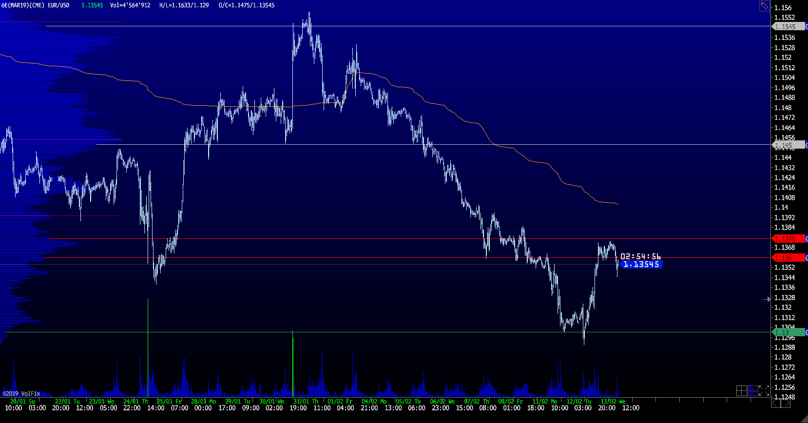This screenshot has width=808, height=423.
Task: Toggle the volume profile histogram icon
Action: (x=752, y=390)
